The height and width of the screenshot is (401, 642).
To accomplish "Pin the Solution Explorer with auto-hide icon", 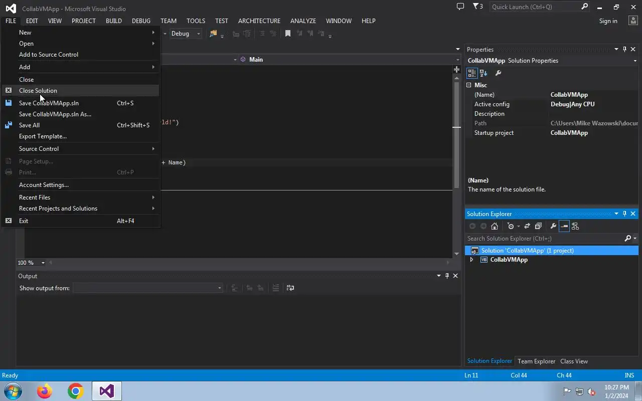I will (624, 214).
